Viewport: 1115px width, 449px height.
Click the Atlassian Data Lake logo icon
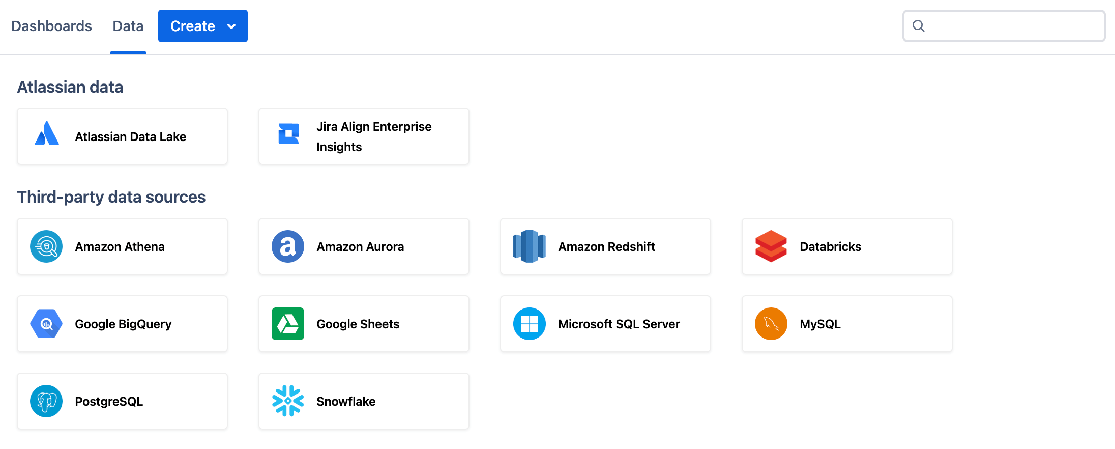tap(46, 136)
